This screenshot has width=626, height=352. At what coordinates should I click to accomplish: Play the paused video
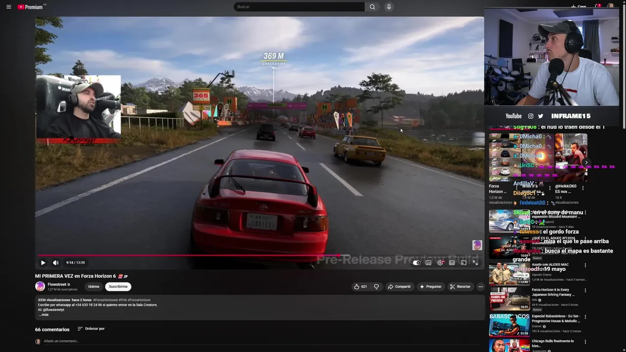43,263
